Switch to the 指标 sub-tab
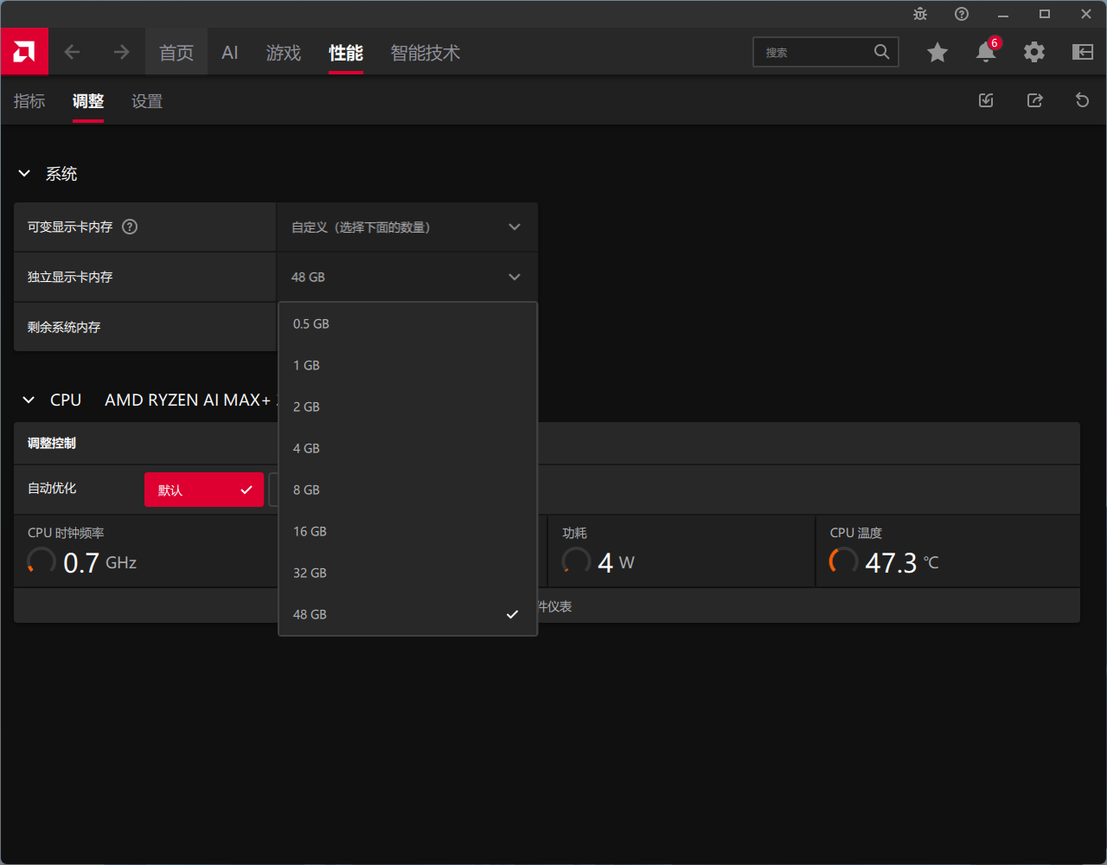The image size is (1107, 865). coord(29,101)
